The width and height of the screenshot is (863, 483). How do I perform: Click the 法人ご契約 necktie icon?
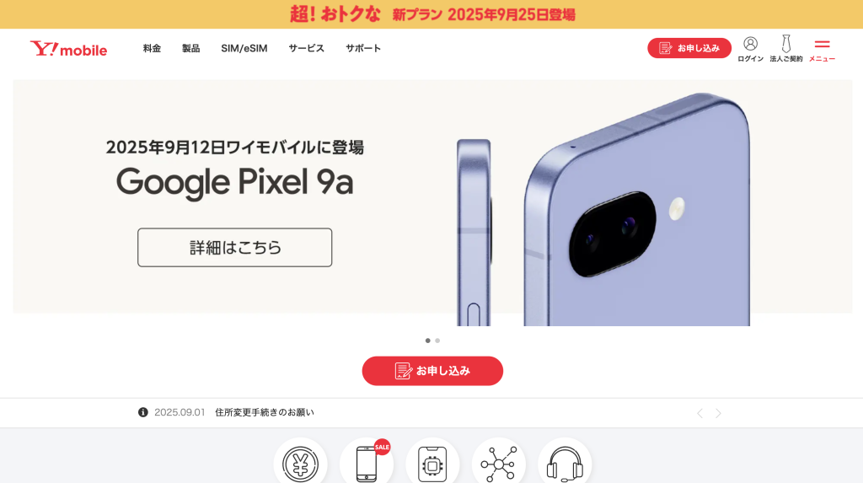point(786,44)
